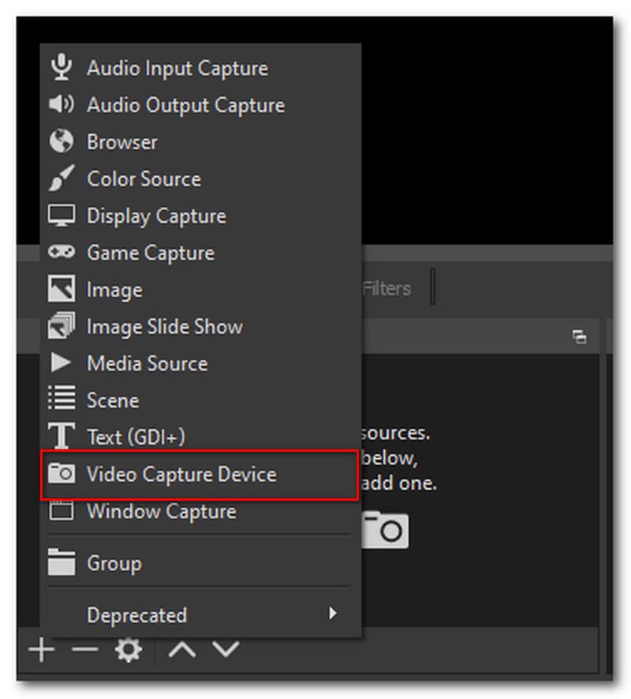631x699 pixels.
Task: Click the camera icon for Video Capture Device
Action: tap(62, 473)
